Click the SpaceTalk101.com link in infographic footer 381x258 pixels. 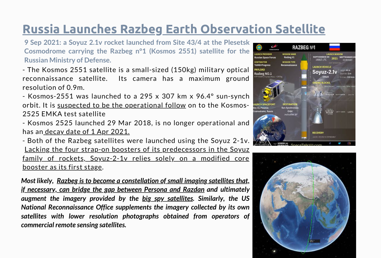306,145
